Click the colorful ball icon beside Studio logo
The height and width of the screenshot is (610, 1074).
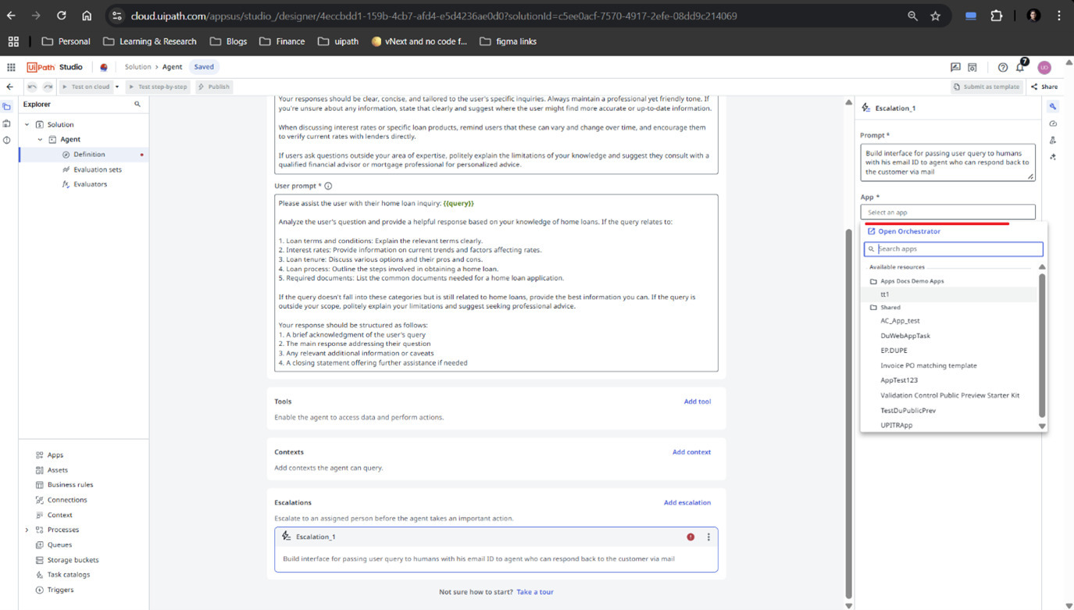pos(104,67)
